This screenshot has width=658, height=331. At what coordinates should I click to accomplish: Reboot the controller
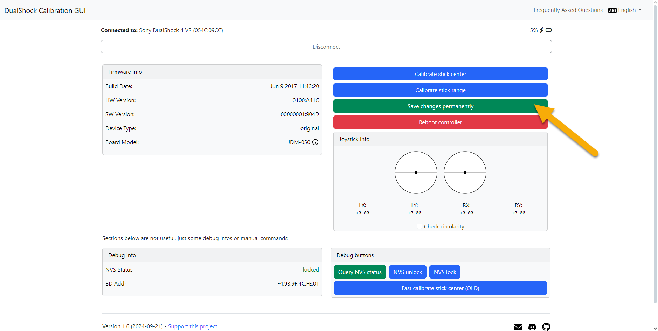[x=440, y=122]
